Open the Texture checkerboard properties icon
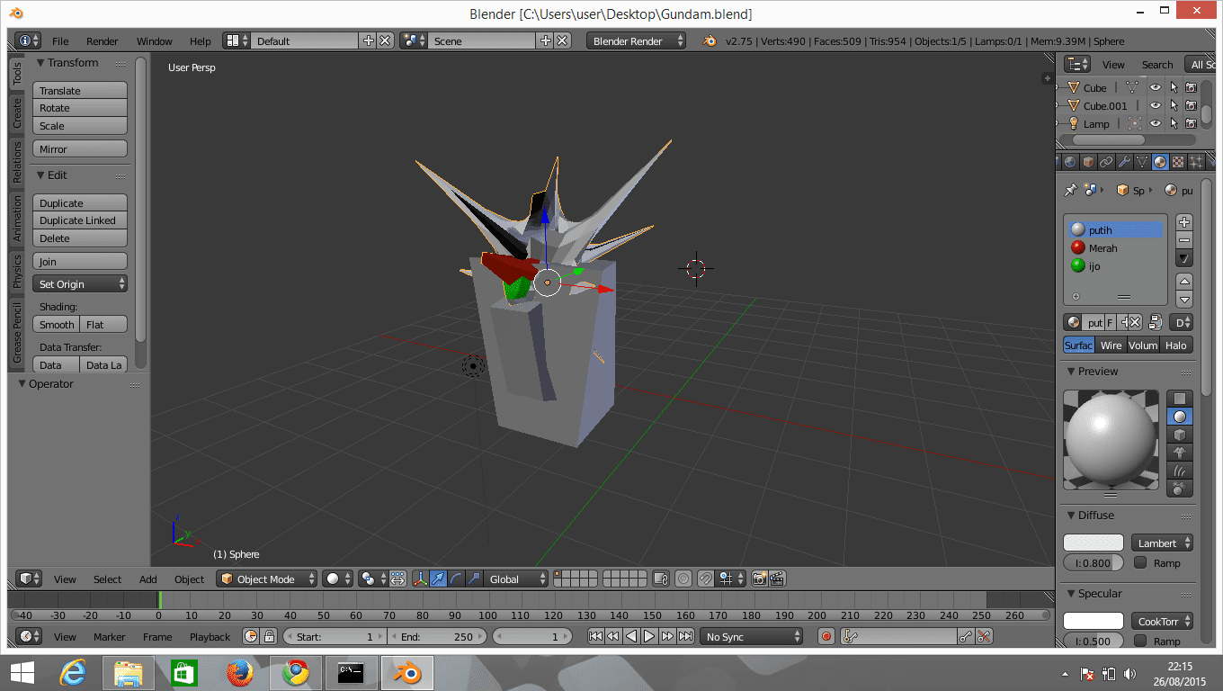 tap(1178, 162)
